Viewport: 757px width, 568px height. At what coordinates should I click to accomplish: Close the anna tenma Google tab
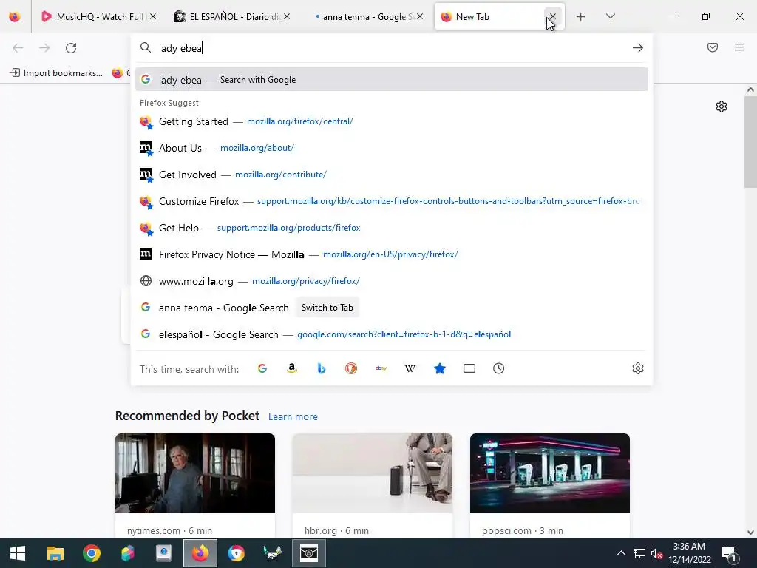(x=420, y=17)
